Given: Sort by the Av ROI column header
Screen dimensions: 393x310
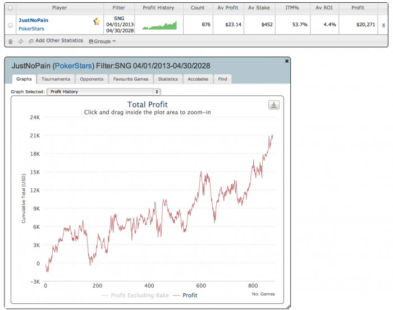Looking at the screenshot, I should click(x=324, y=8).
